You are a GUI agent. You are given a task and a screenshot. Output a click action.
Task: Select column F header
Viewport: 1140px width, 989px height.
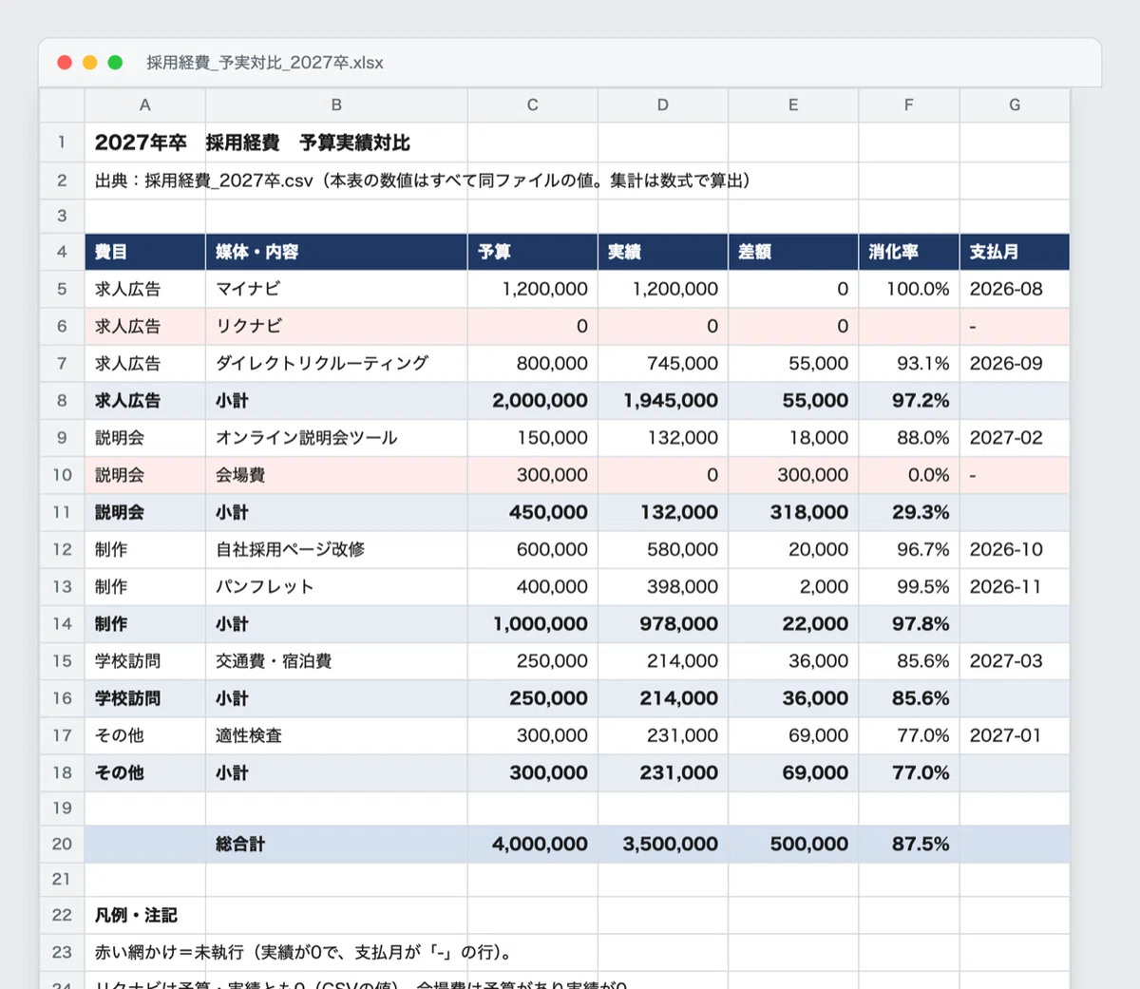(909, 105)
